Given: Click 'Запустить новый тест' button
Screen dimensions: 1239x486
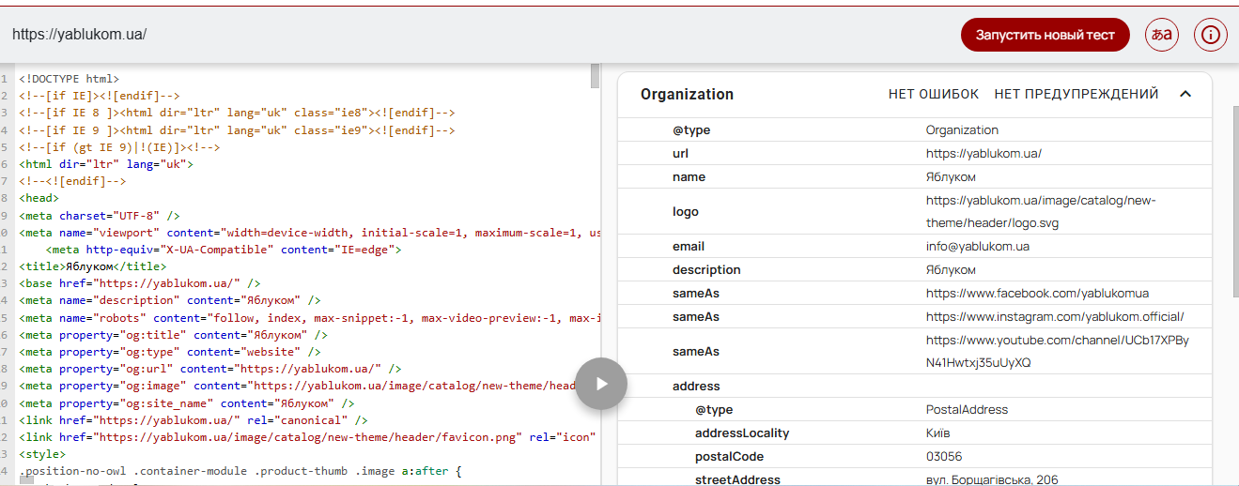Looking at the screenshot, I should point(1045,35).
